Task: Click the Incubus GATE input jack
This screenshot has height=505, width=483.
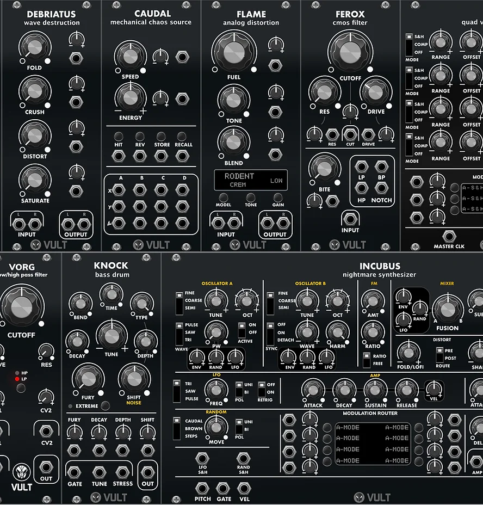Action: click(x=223, y=488)
